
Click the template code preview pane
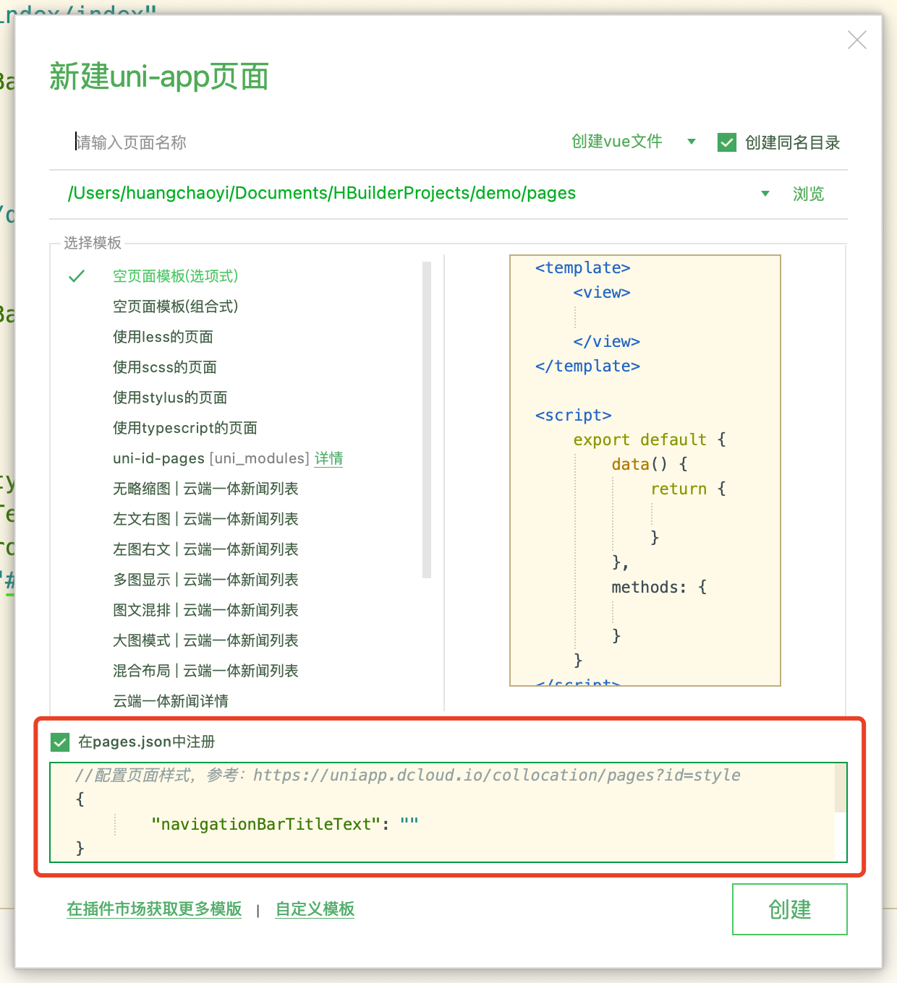coord(645,470)
